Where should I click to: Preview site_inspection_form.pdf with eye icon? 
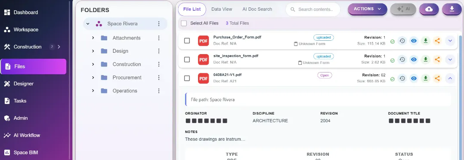pos(414,60)
